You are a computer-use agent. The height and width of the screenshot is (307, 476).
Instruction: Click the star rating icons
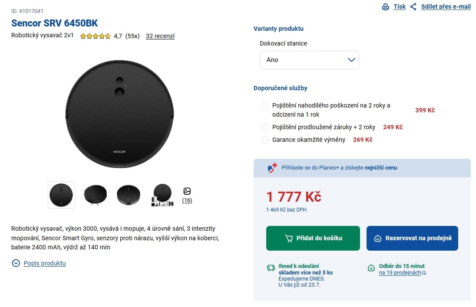pyautogui.click(x=95, y=36)
